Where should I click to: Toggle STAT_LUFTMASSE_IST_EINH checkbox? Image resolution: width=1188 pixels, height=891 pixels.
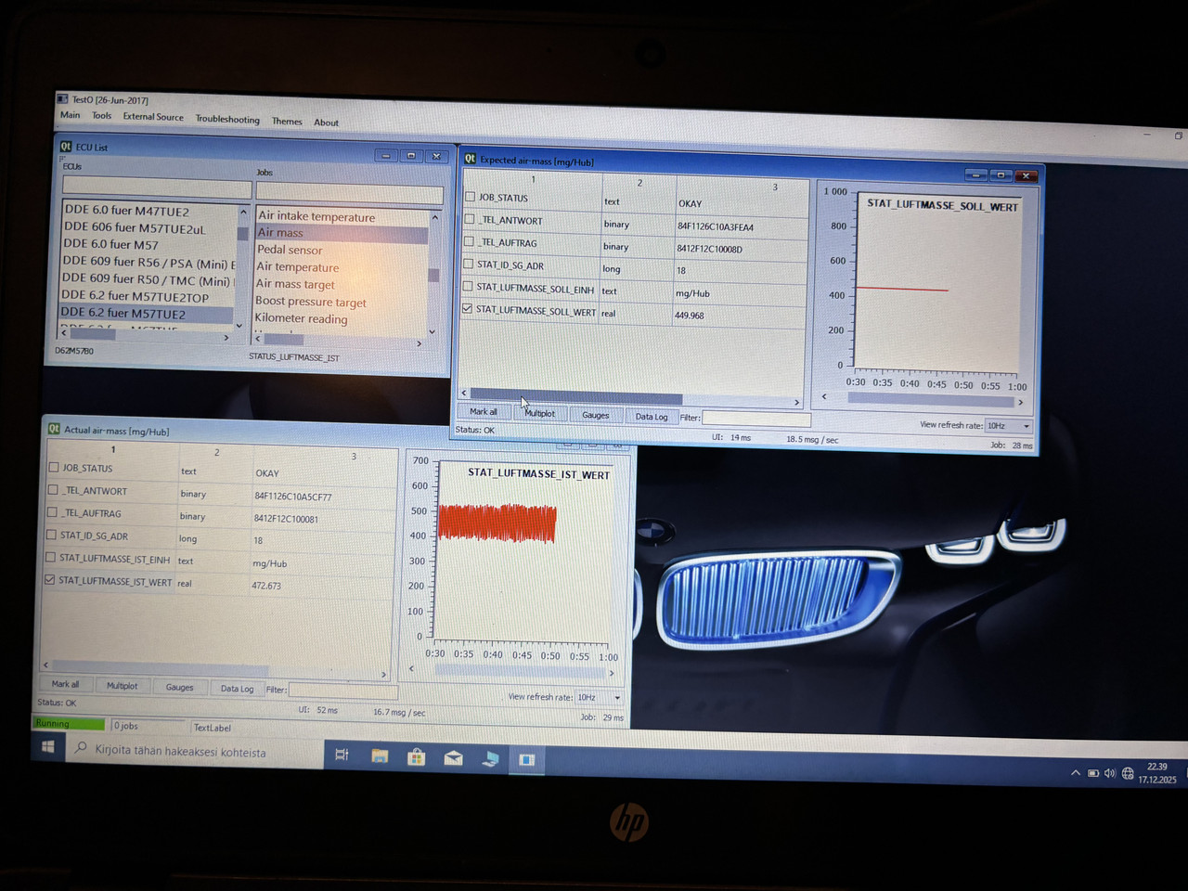click(51, 557)
